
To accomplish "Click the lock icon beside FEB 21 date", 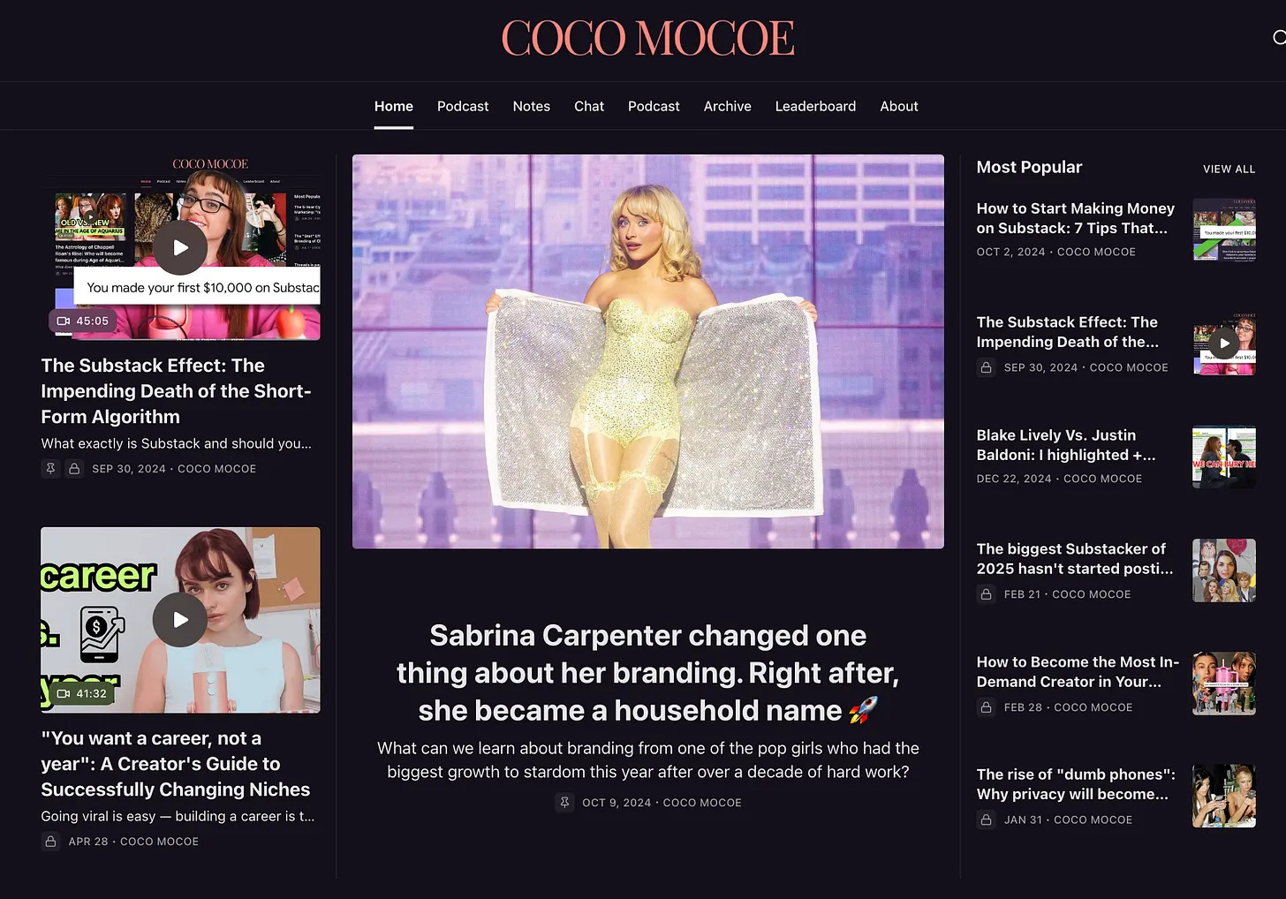I will 986,594.
